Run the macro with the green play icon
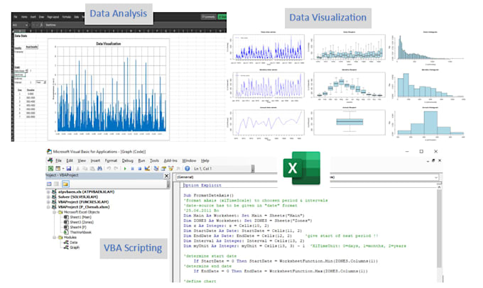 coord(125,169)
